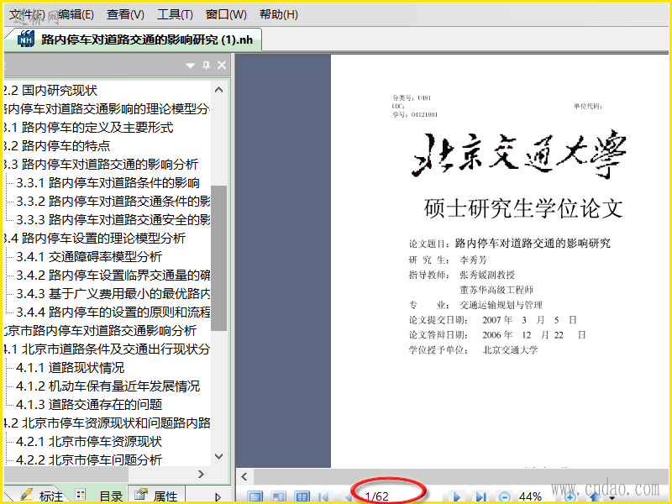Select outline entry 3.3.3 路内停车对道路交通安全
This screenshot has height=504, width=672.
[x=113, y=219]
